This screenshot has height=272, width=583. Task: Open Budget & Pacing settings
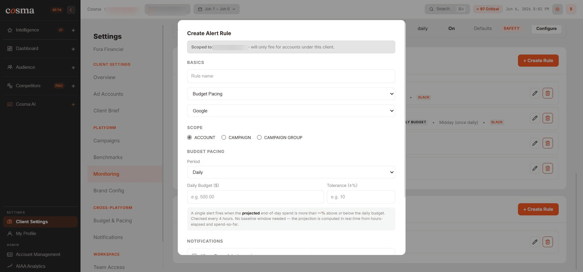(x=113, y=221)
